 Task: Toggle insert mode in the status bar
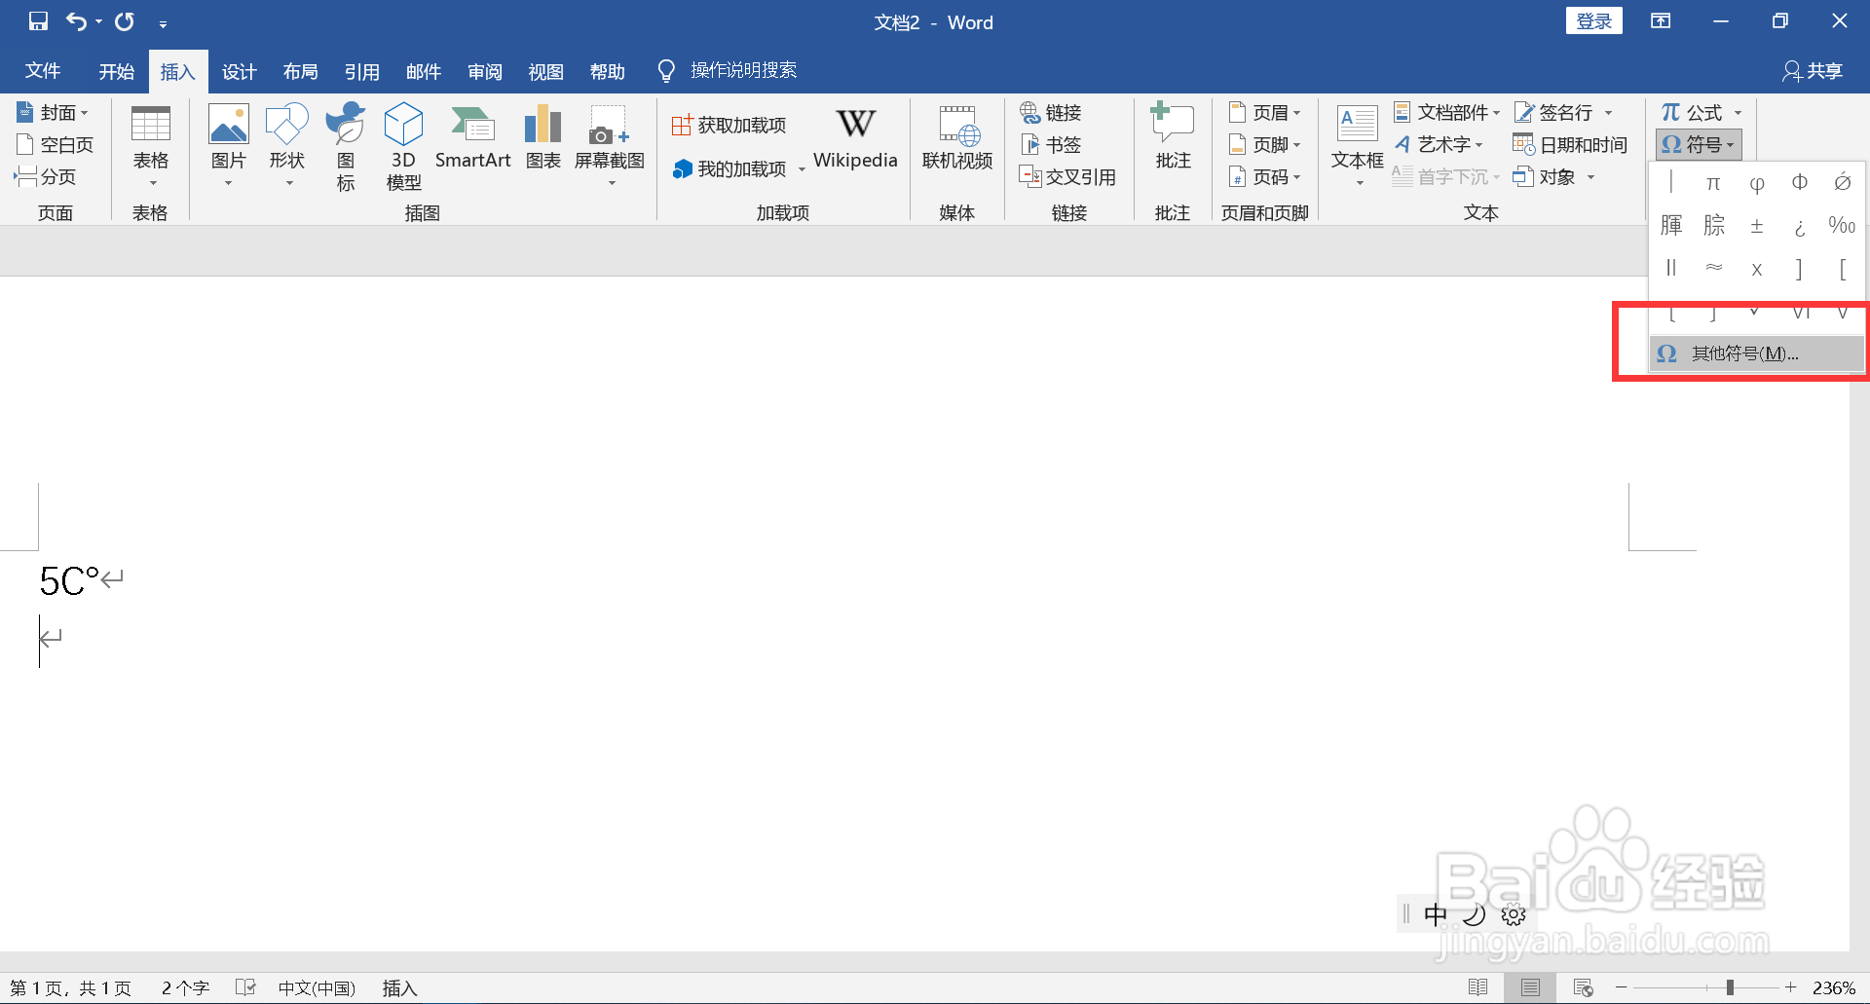tap(398, 986)
